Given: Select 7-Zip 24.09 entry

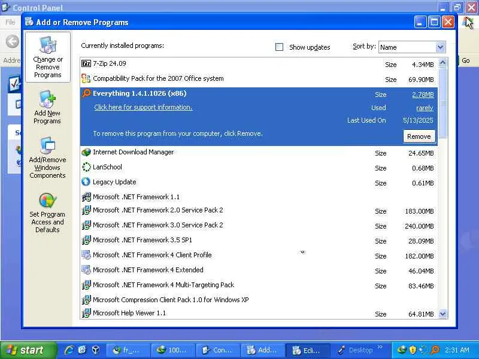Looking at the screenshot, I should [259, 64].
